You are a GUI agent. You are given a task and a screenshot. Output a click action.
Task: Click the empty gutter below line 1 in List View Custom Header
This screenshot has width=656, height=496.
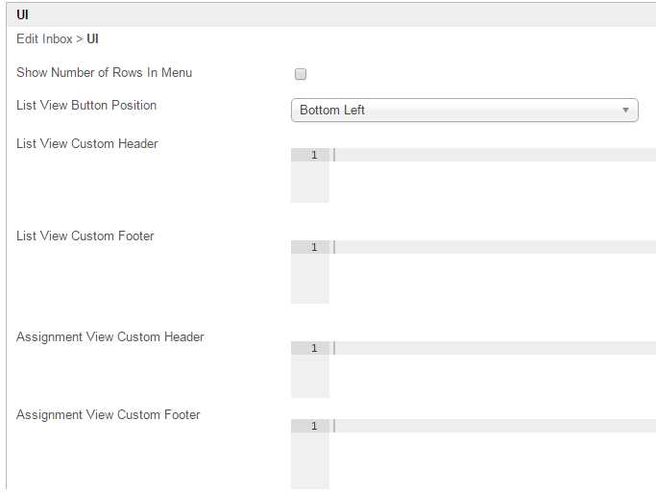(x=309, y=183)
